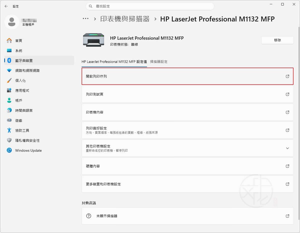Open 應用程式 in sidebar
Viewport: 300px width, 233px height.
tap(39, 90)
